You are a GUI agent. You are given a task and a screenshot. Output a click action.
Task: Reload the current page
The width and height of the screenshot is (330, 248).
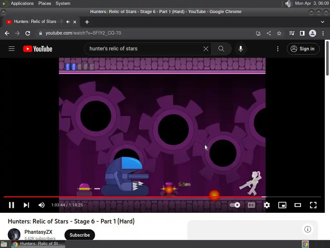coord(28,33)
